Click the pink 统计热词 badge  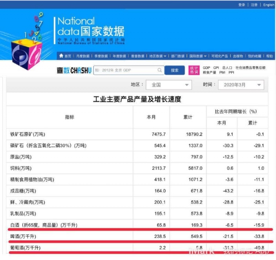point(194,70)
